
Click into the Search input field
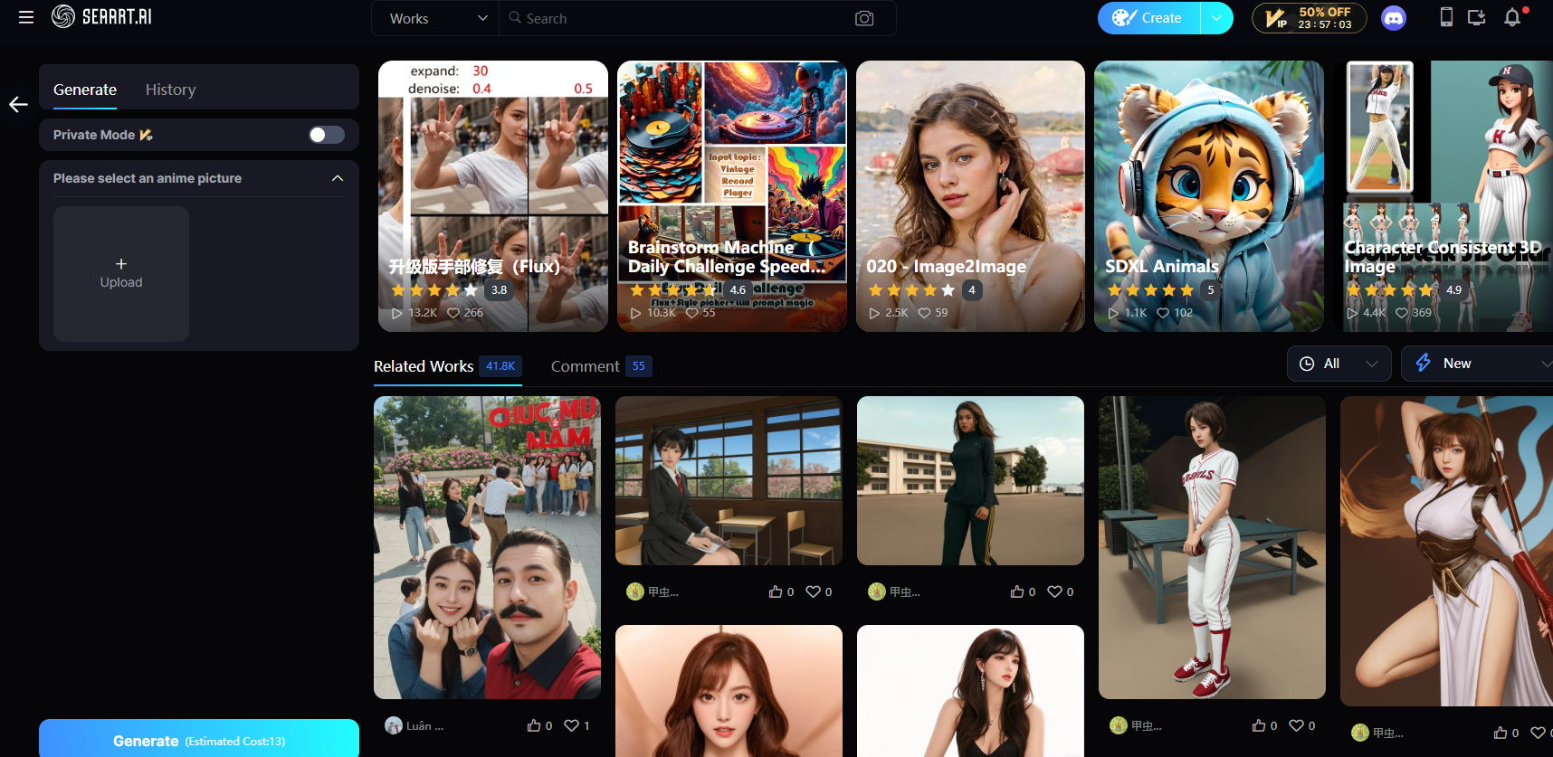(x=679, y=18)
